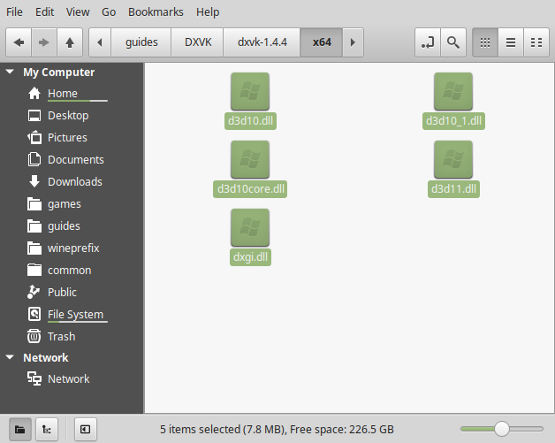This screenshot has width=555, height=443.
Task: Jump to guides in path bar
Action: pos(141,42)
